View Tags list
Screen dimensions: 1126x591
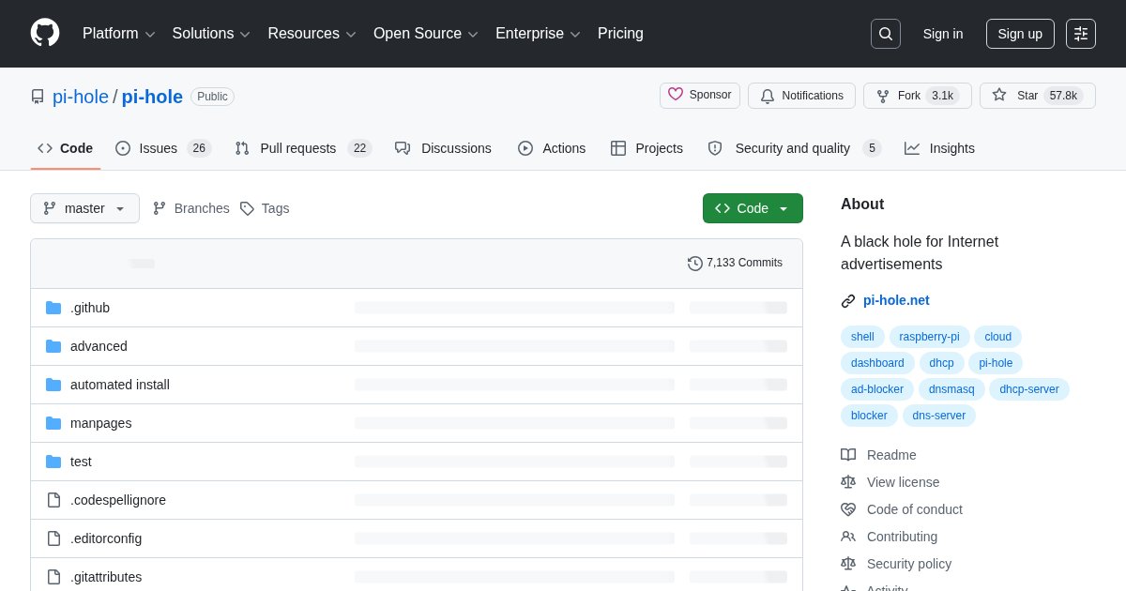pyautogui.click(x=265, y=208)
